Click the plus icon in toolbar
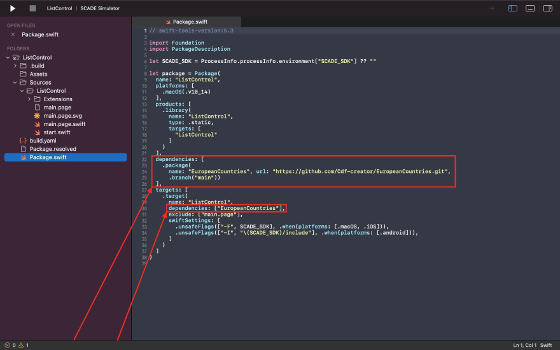The width and height of the screenshot is (560, 350). coord(492,8)
